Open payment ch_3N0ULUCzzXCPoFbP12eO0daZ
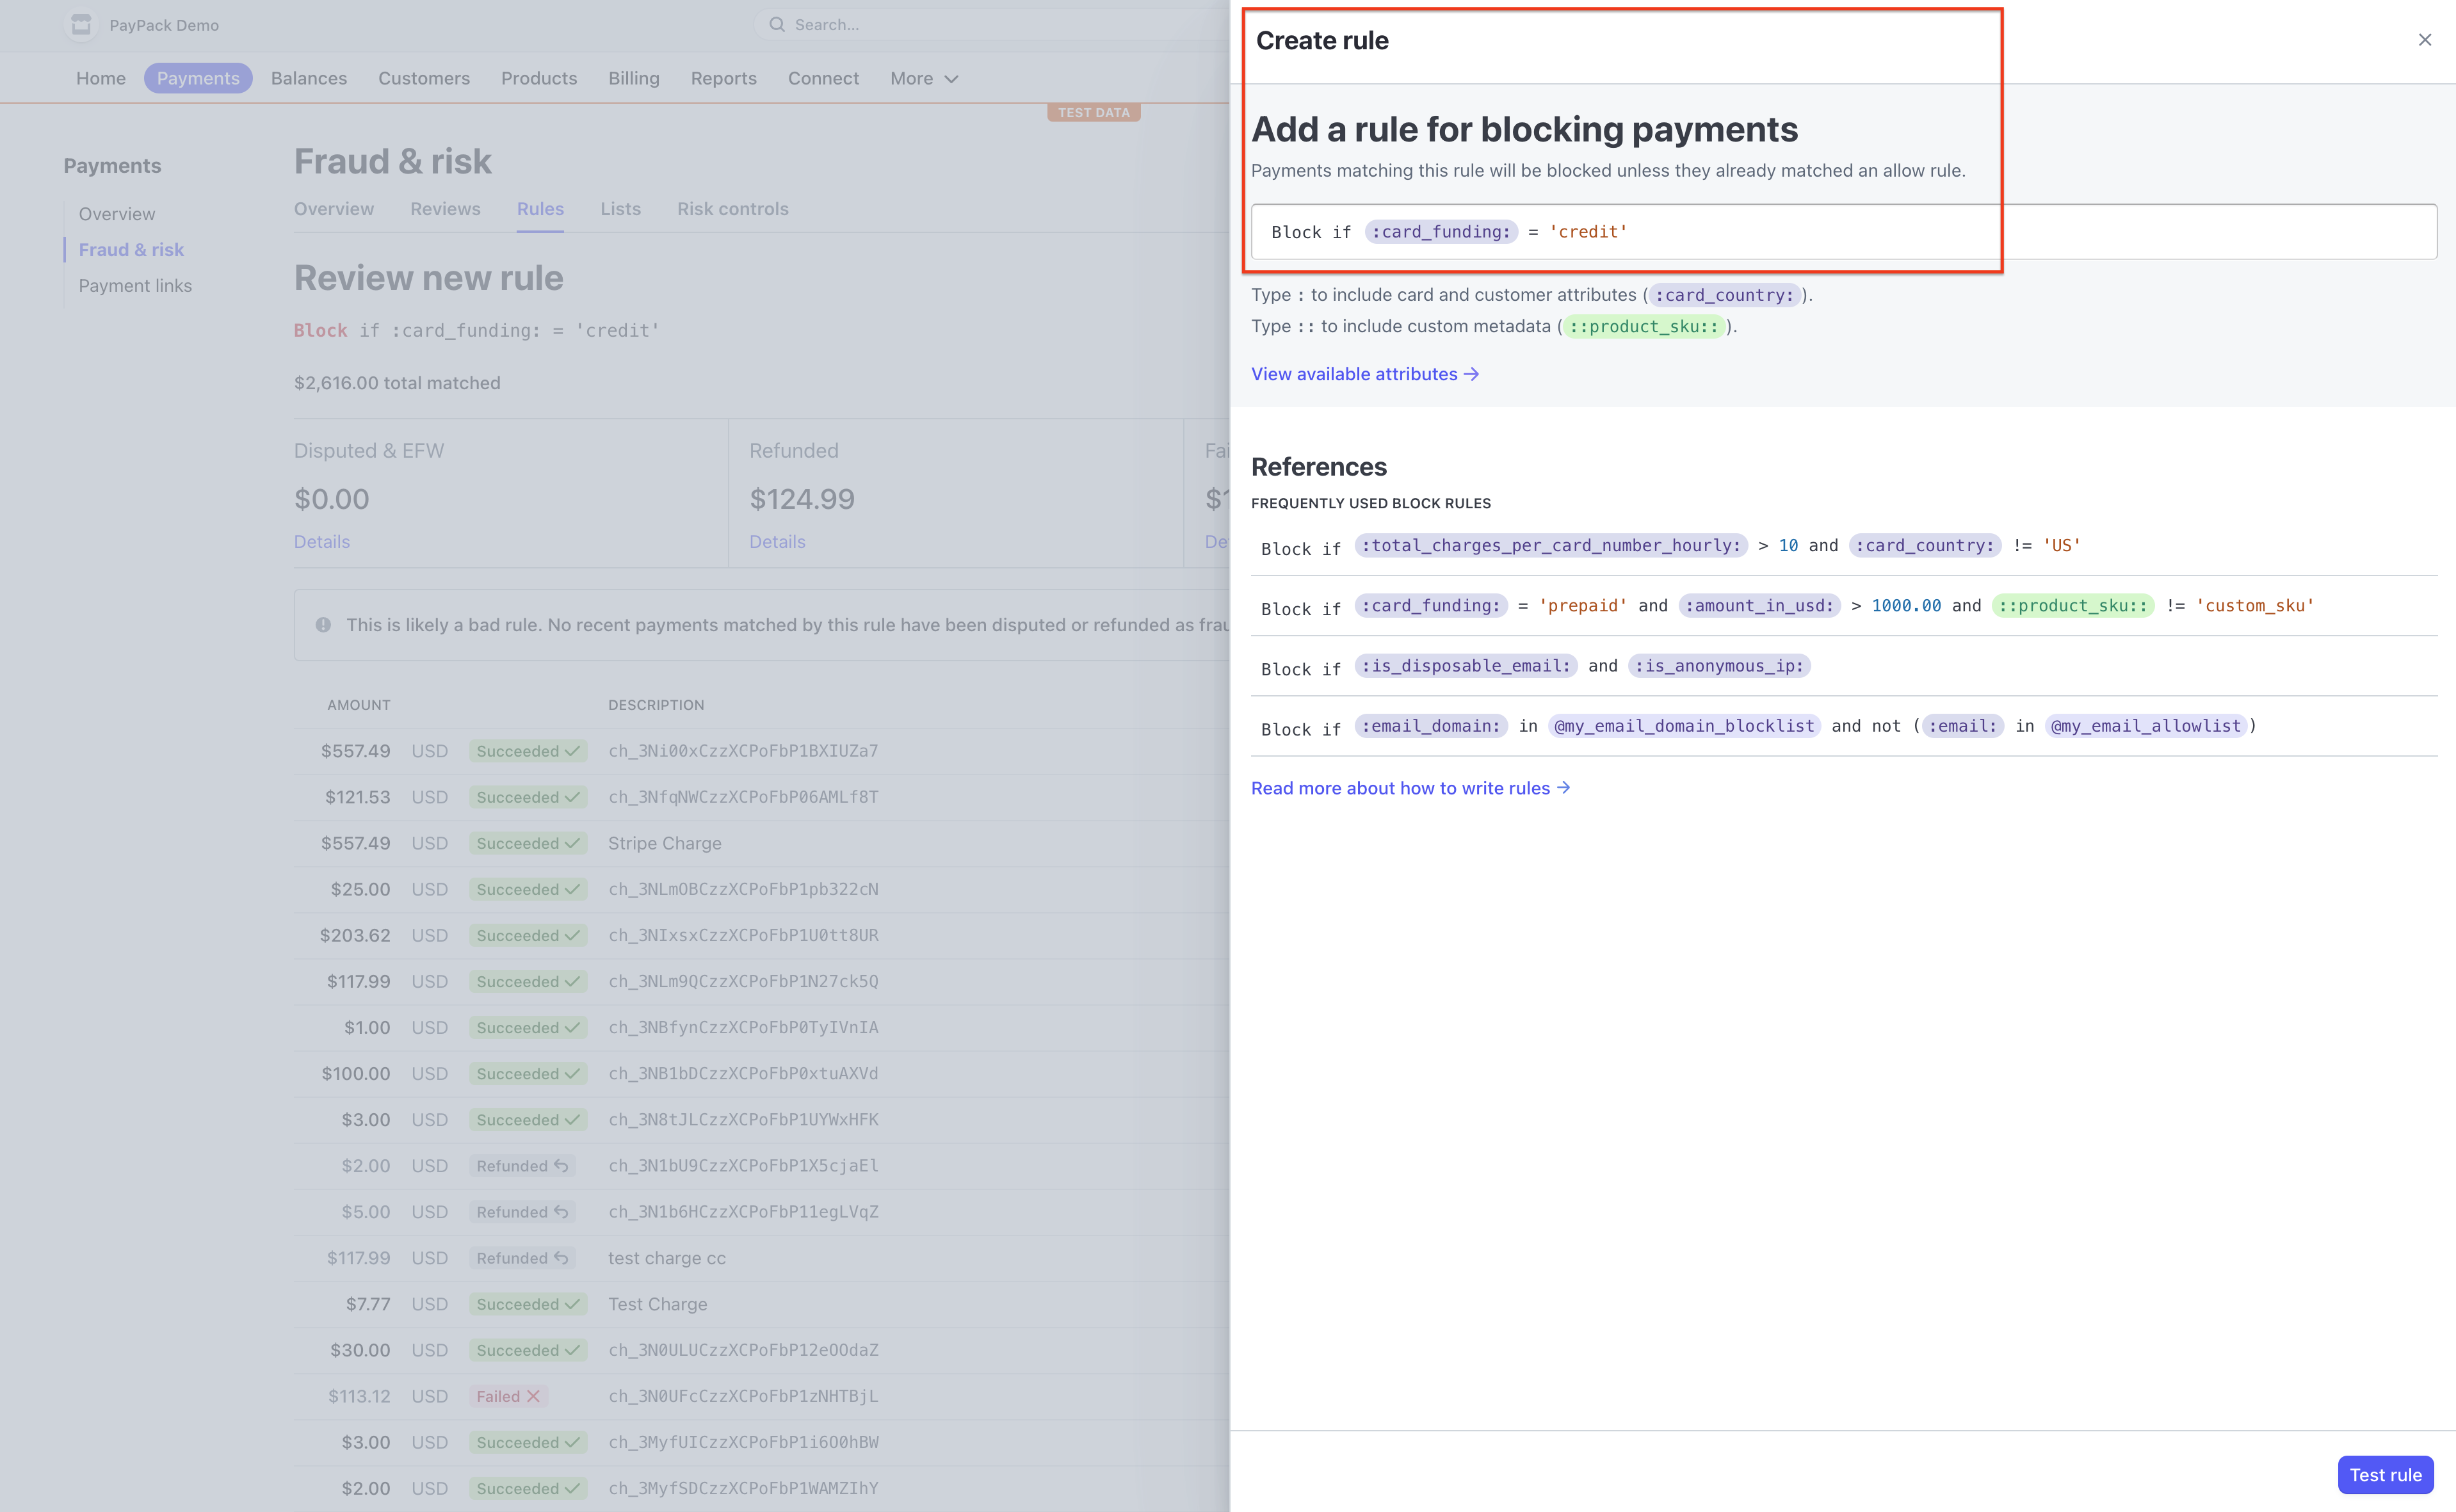Screen dimensions: 2456x1512 tap(743, 1350)
